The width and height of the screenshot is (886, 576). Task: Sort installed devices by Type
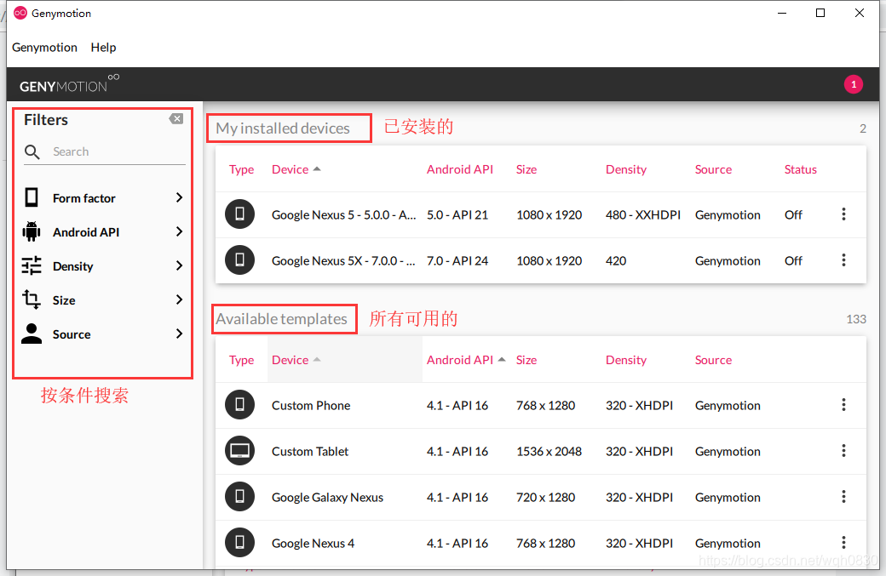pos(241,169)
